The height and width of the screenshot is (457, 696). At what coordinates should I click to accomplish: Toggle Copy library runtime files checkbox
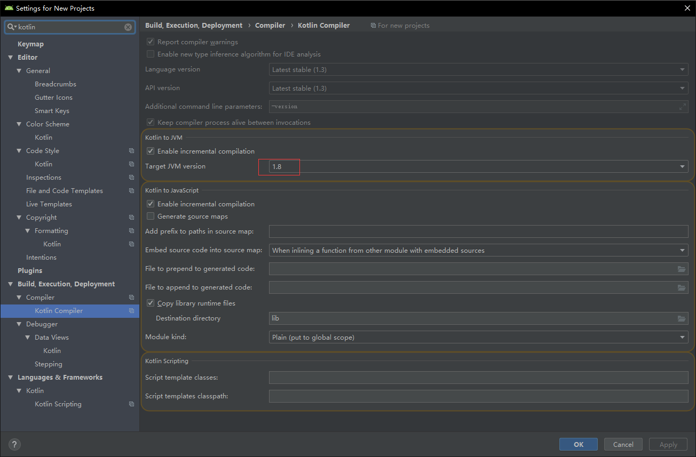pos(151,303)
